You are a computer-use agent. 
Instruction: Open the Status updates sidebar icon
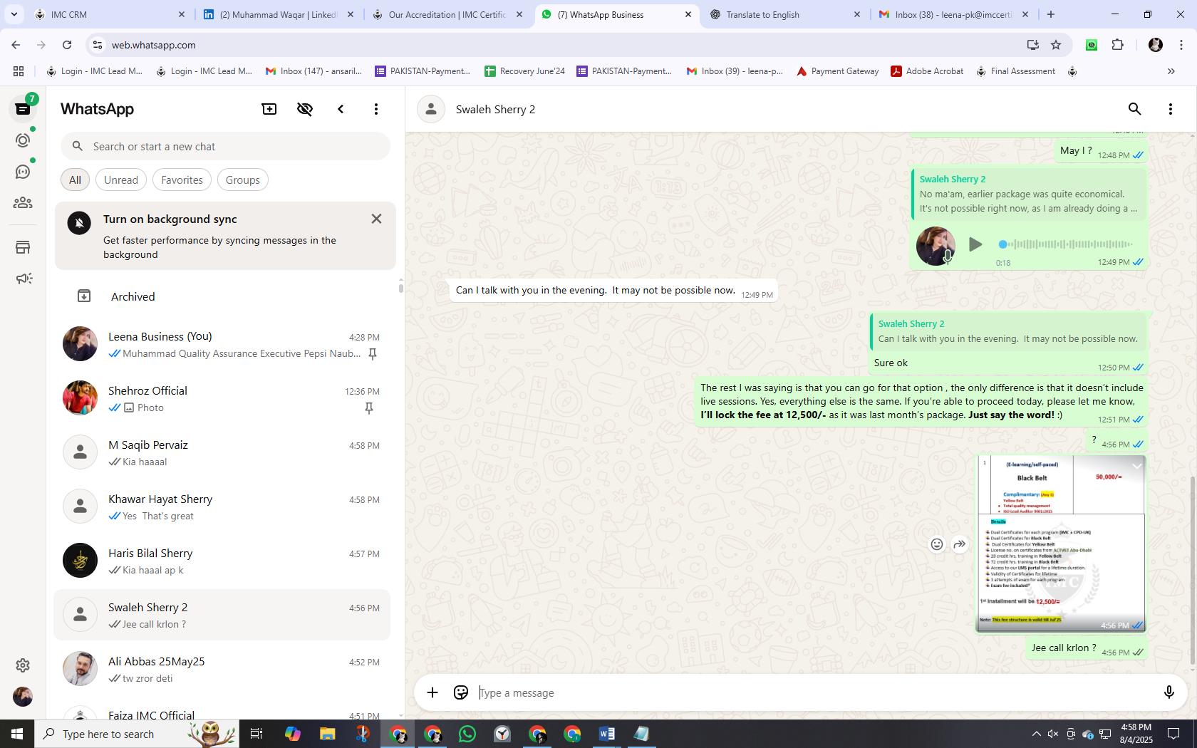tap(23, 140)
